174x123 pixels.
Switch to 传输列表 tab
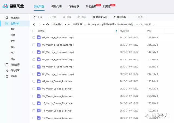point(57,7)
